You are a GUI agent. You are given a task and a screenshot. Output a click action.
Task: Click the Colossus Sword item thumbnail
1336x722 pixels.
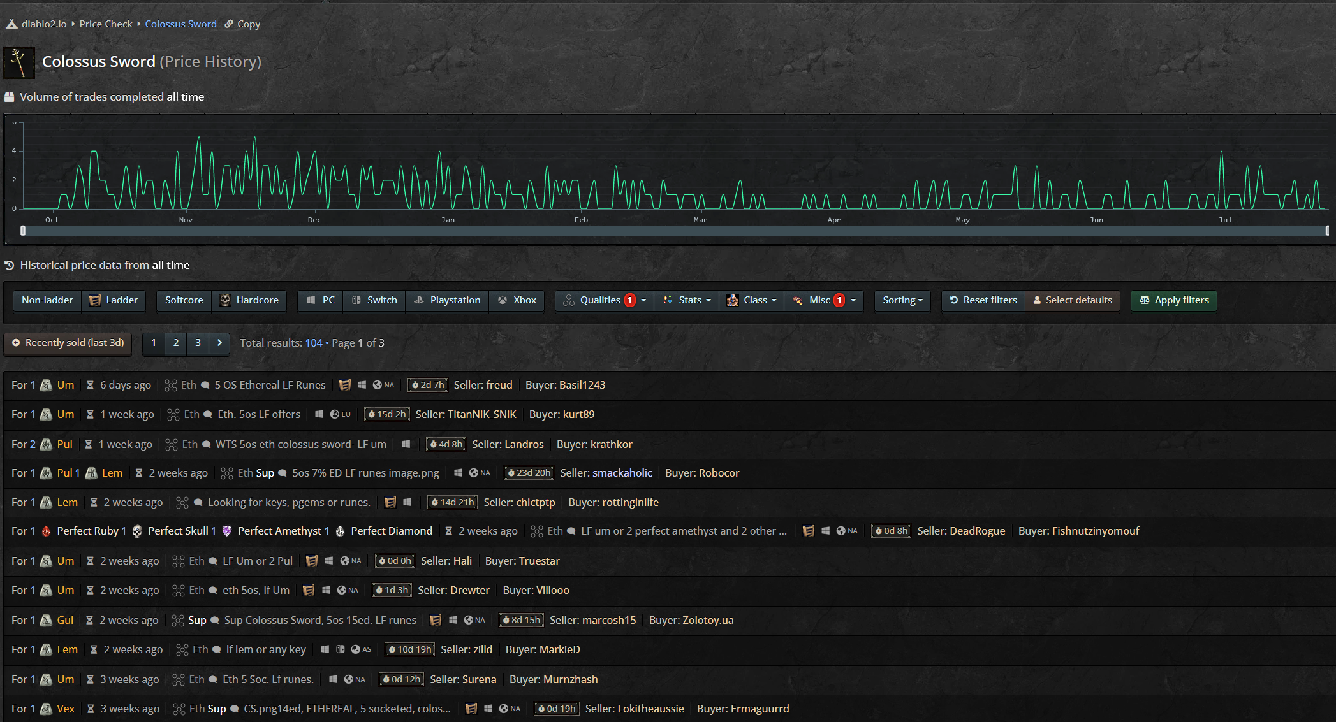(19, 62)
